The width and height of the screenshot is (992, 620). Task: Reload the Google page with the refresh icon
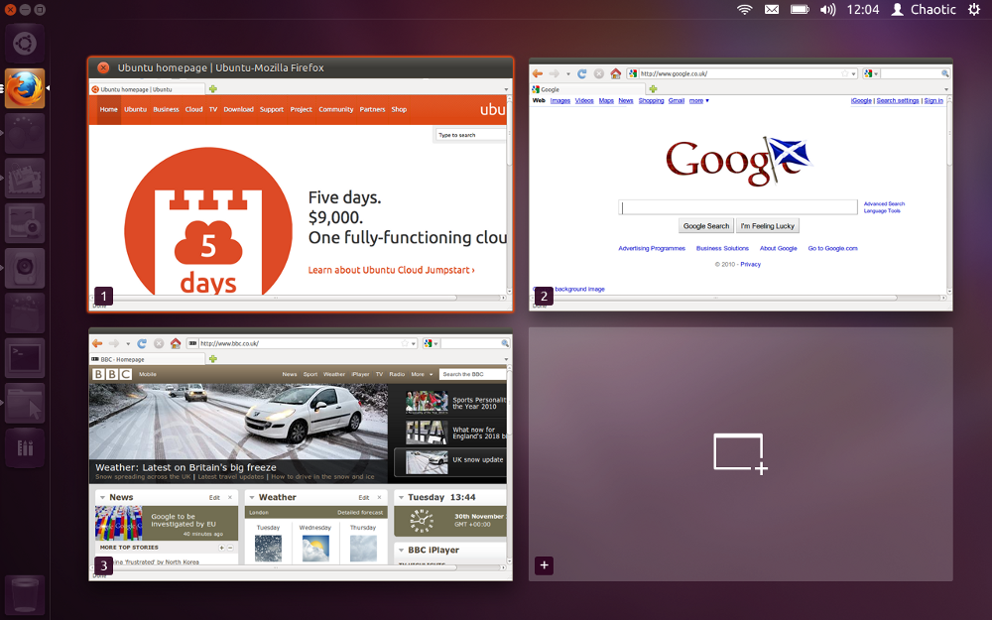[582, 73]
